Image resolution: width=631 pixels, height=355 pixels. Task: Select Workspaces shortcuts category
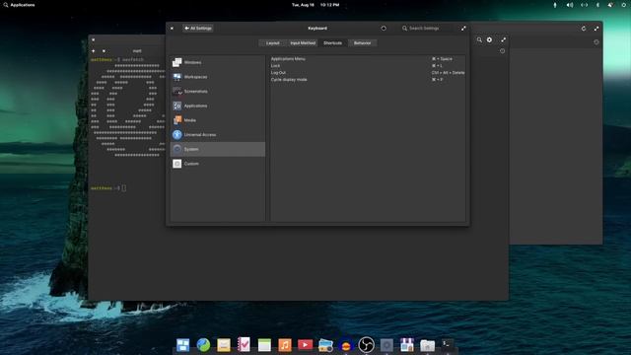coord(218,77)
